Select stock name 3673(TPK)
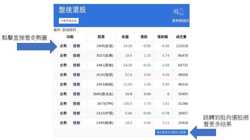The height and width of the screenshot is (140, 250). pyautogui.click(x=105, y=103)
